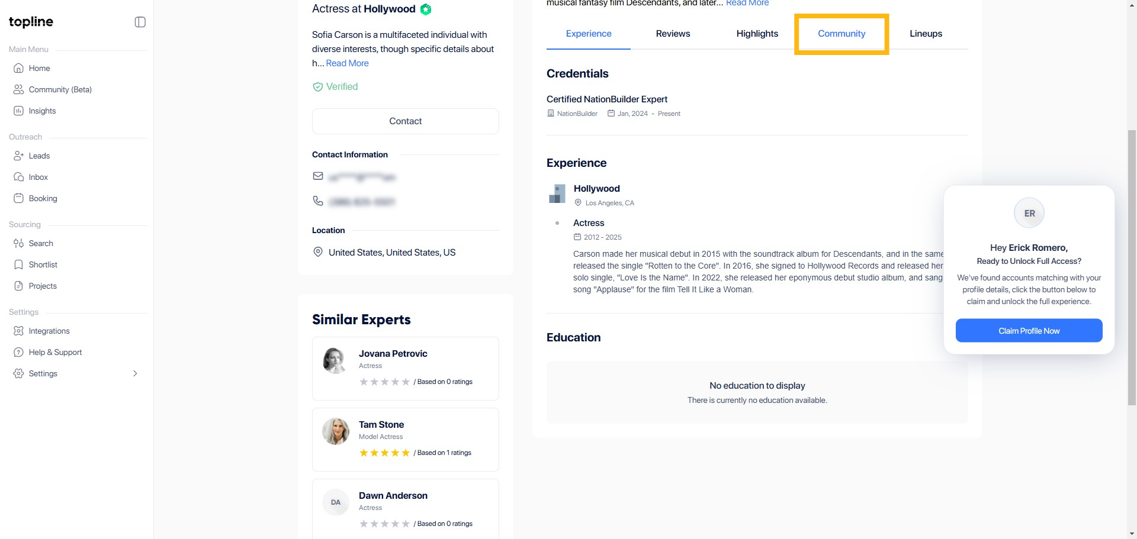Click the Tam Stone star rating
The image size is (1137, 539).
[384, 453]
